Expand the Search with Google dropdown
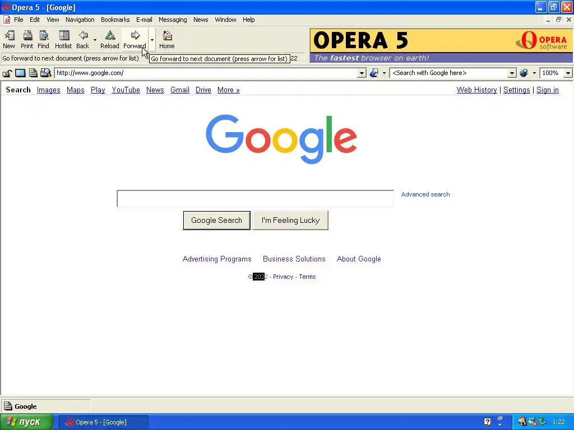The image size is (574, 430). click(x=512, y=73)
